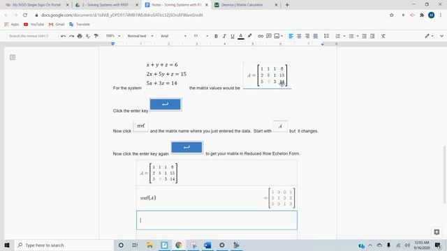Redo the last action

tap(71, 36)
